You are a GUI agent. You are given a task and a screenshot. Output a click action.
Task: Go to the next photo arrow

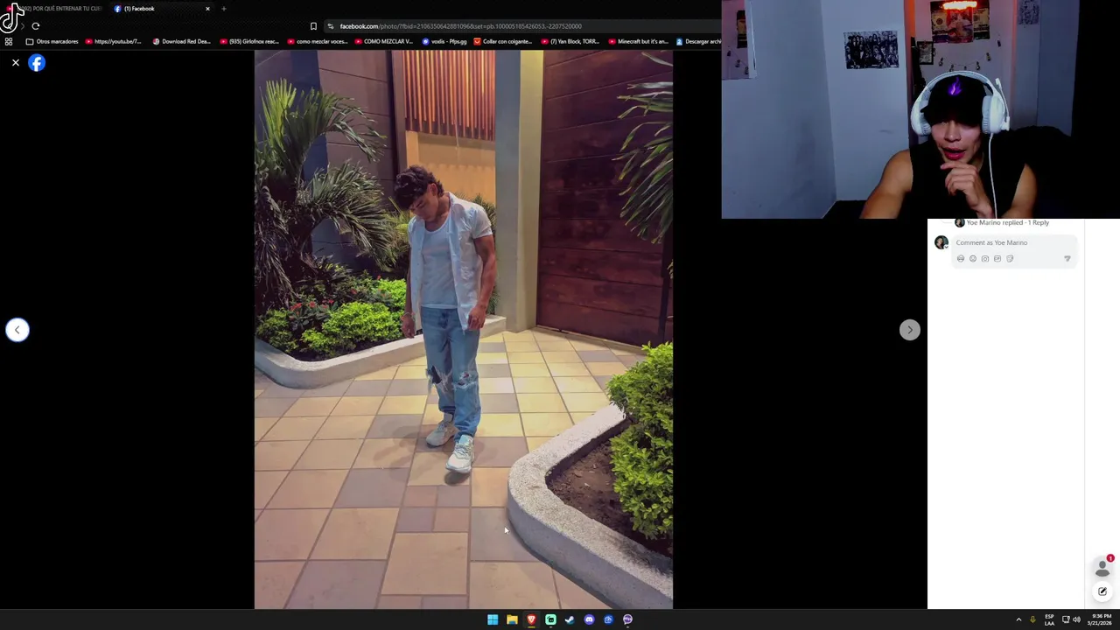click(910, 330)
